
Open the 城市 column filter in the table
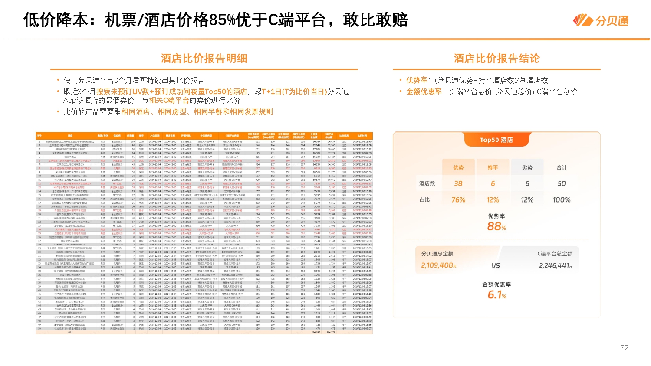141,135
